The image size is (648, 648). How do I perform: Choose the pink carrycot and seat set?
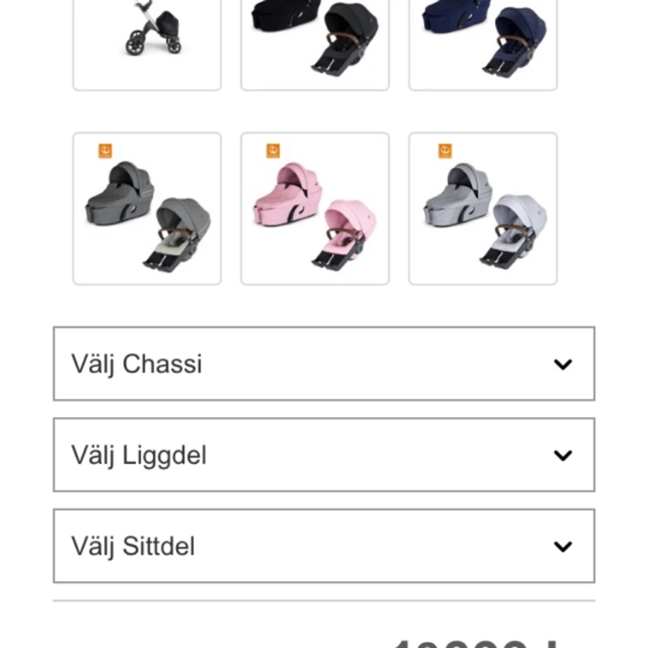pos(315,209)
